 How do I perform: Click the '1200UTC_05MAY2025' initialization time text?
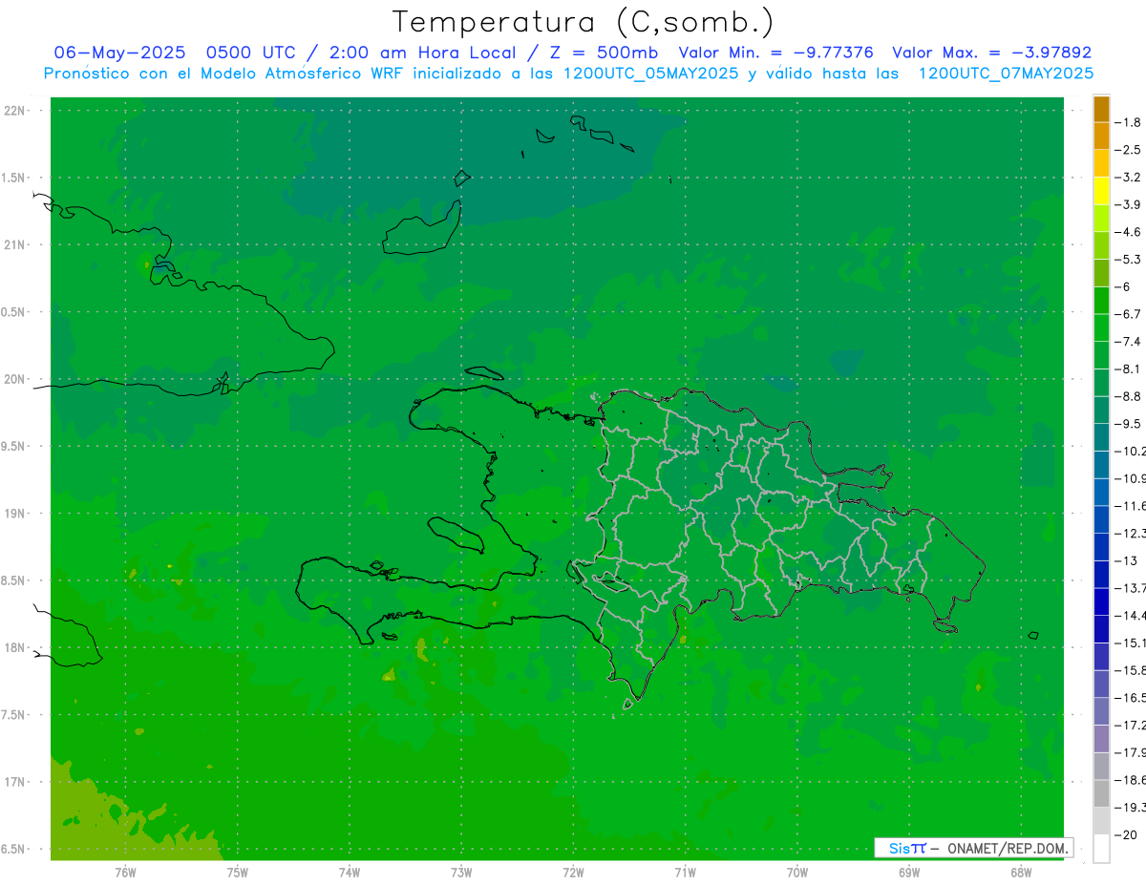[x=651, y=74]
